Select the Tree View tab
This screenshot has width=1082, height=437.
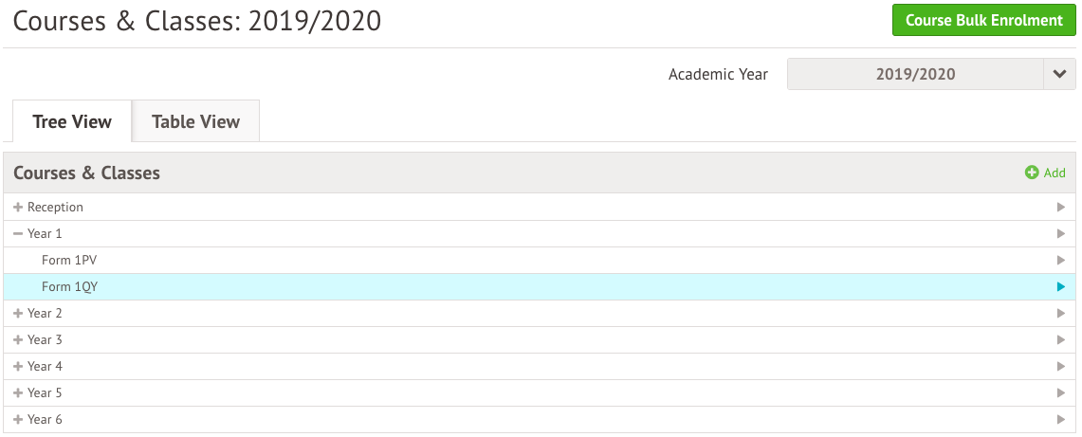coord(72,121)
